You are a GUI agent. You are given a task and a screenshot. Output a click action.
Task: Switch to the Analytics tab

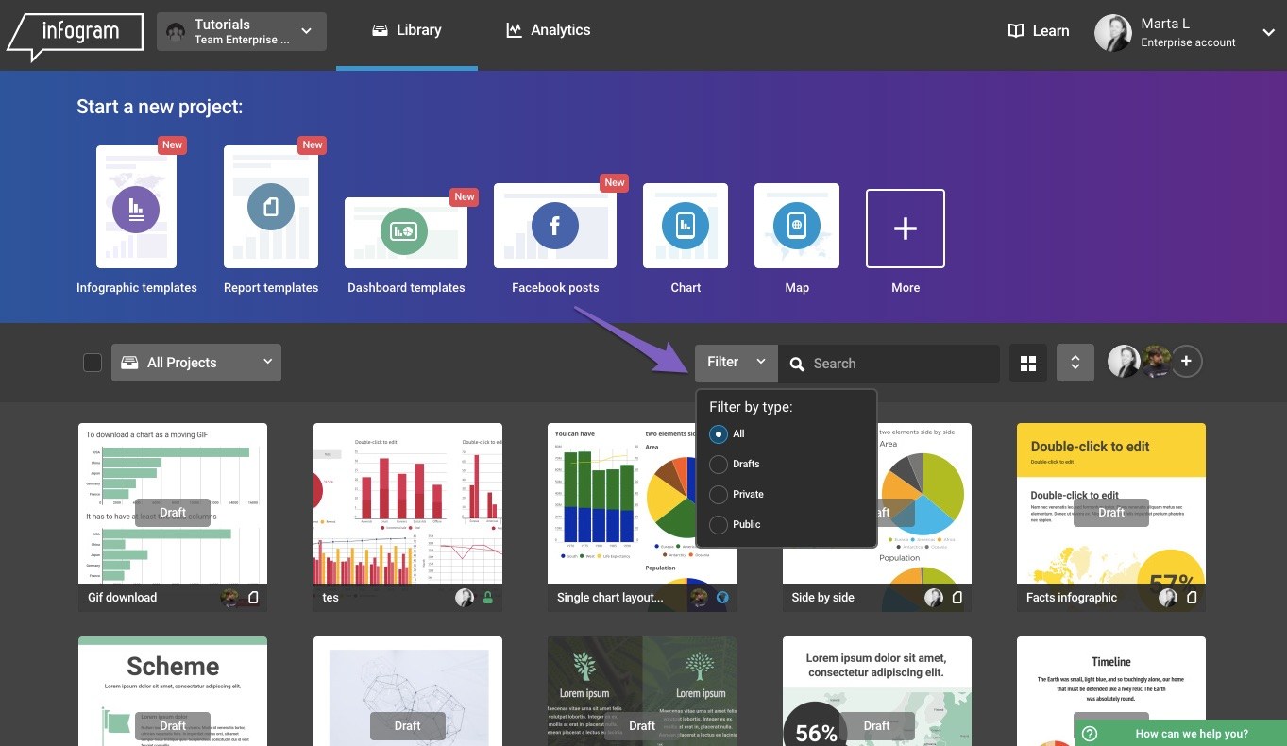[548, 30]
